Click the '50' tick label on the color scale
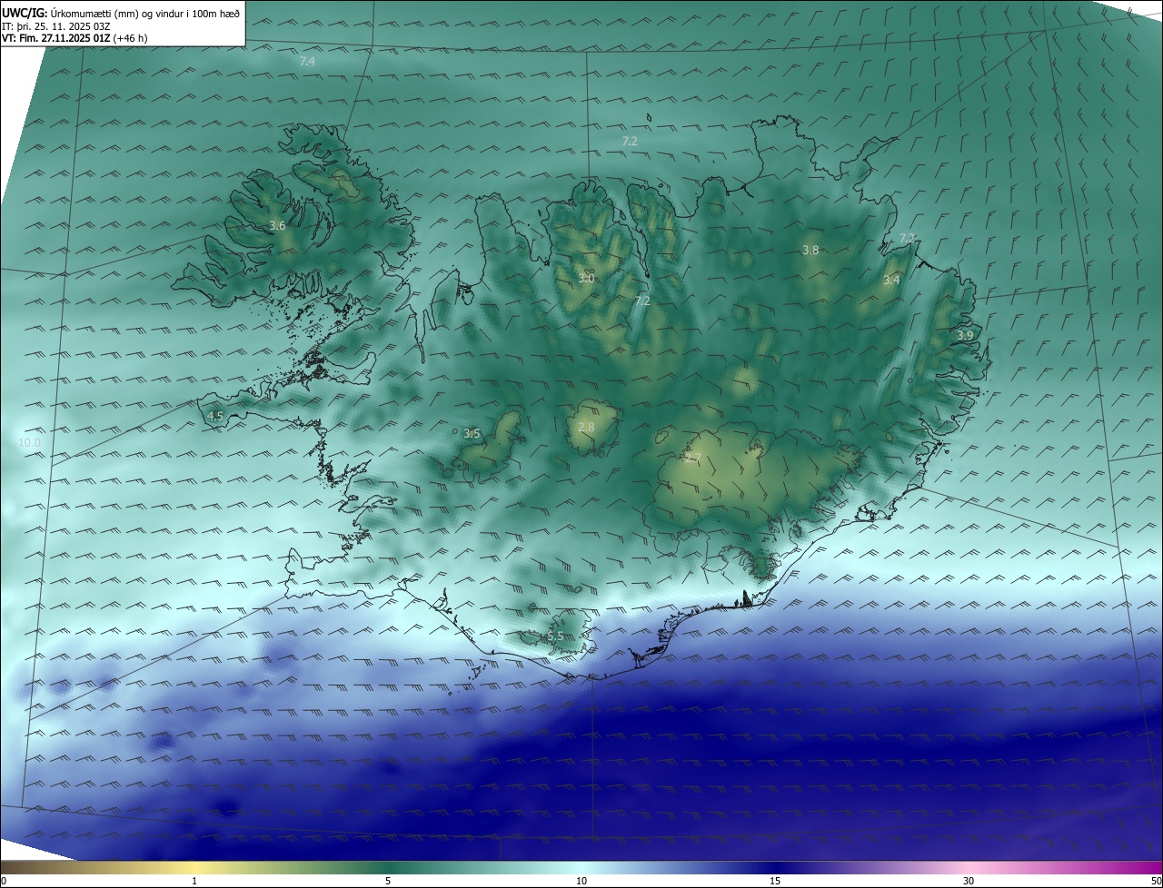This screenshot has height=888, width=1163. (1156, 881)
